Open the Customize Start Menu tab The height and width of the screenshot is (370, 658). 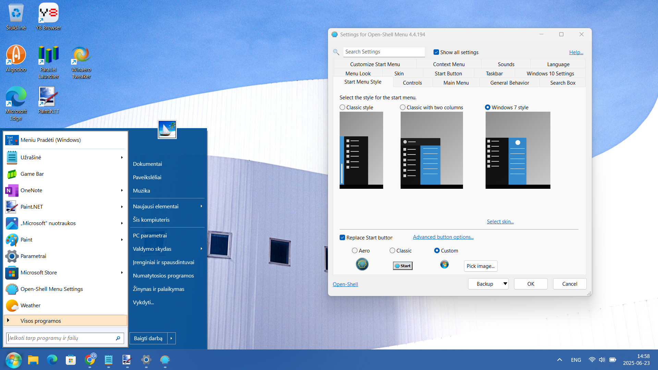point(375,64)
